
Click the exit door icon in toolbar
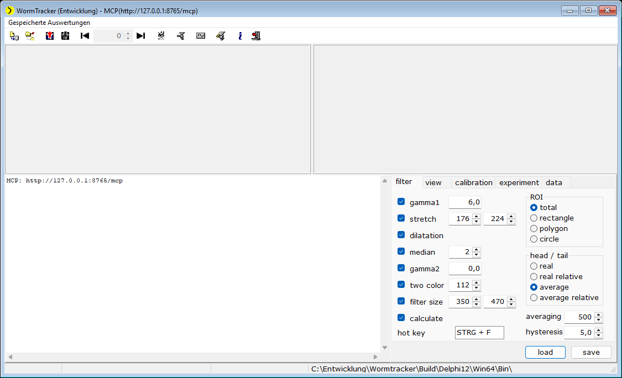[256, 36]
